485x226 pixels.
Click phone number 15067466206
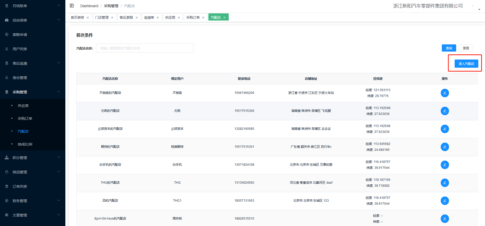(244, 93)
